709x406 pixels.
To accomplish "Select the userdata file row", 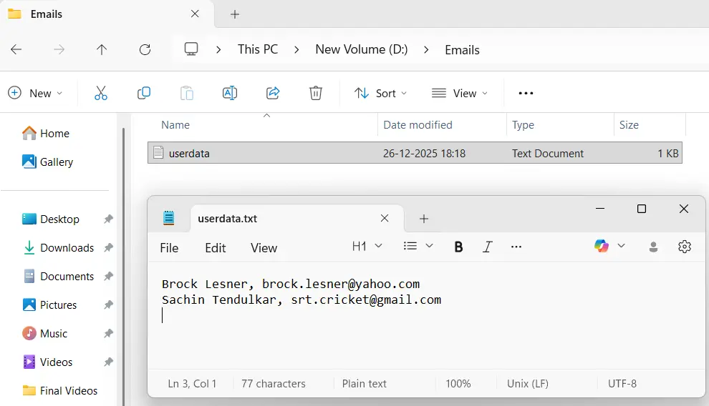I will coord(415,153).
